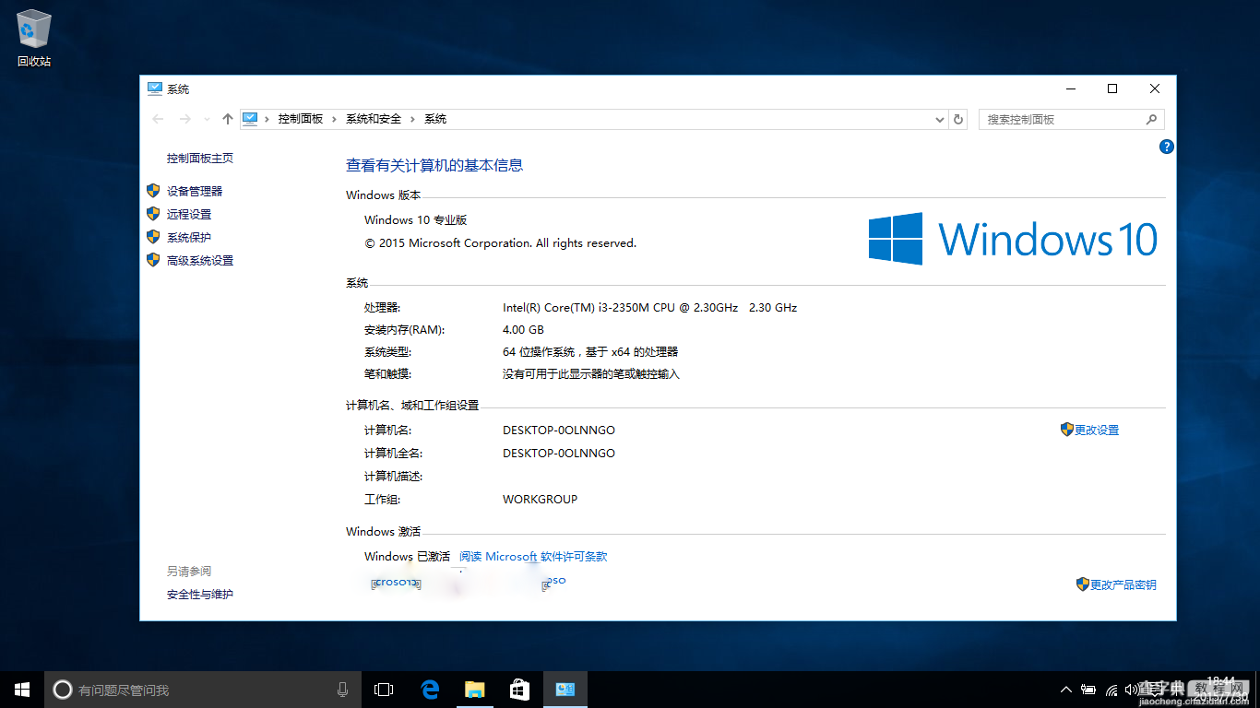Click the shield icon beside 远程设置
The height and width of the screenshot is (708, 1260).
point(153,214)
